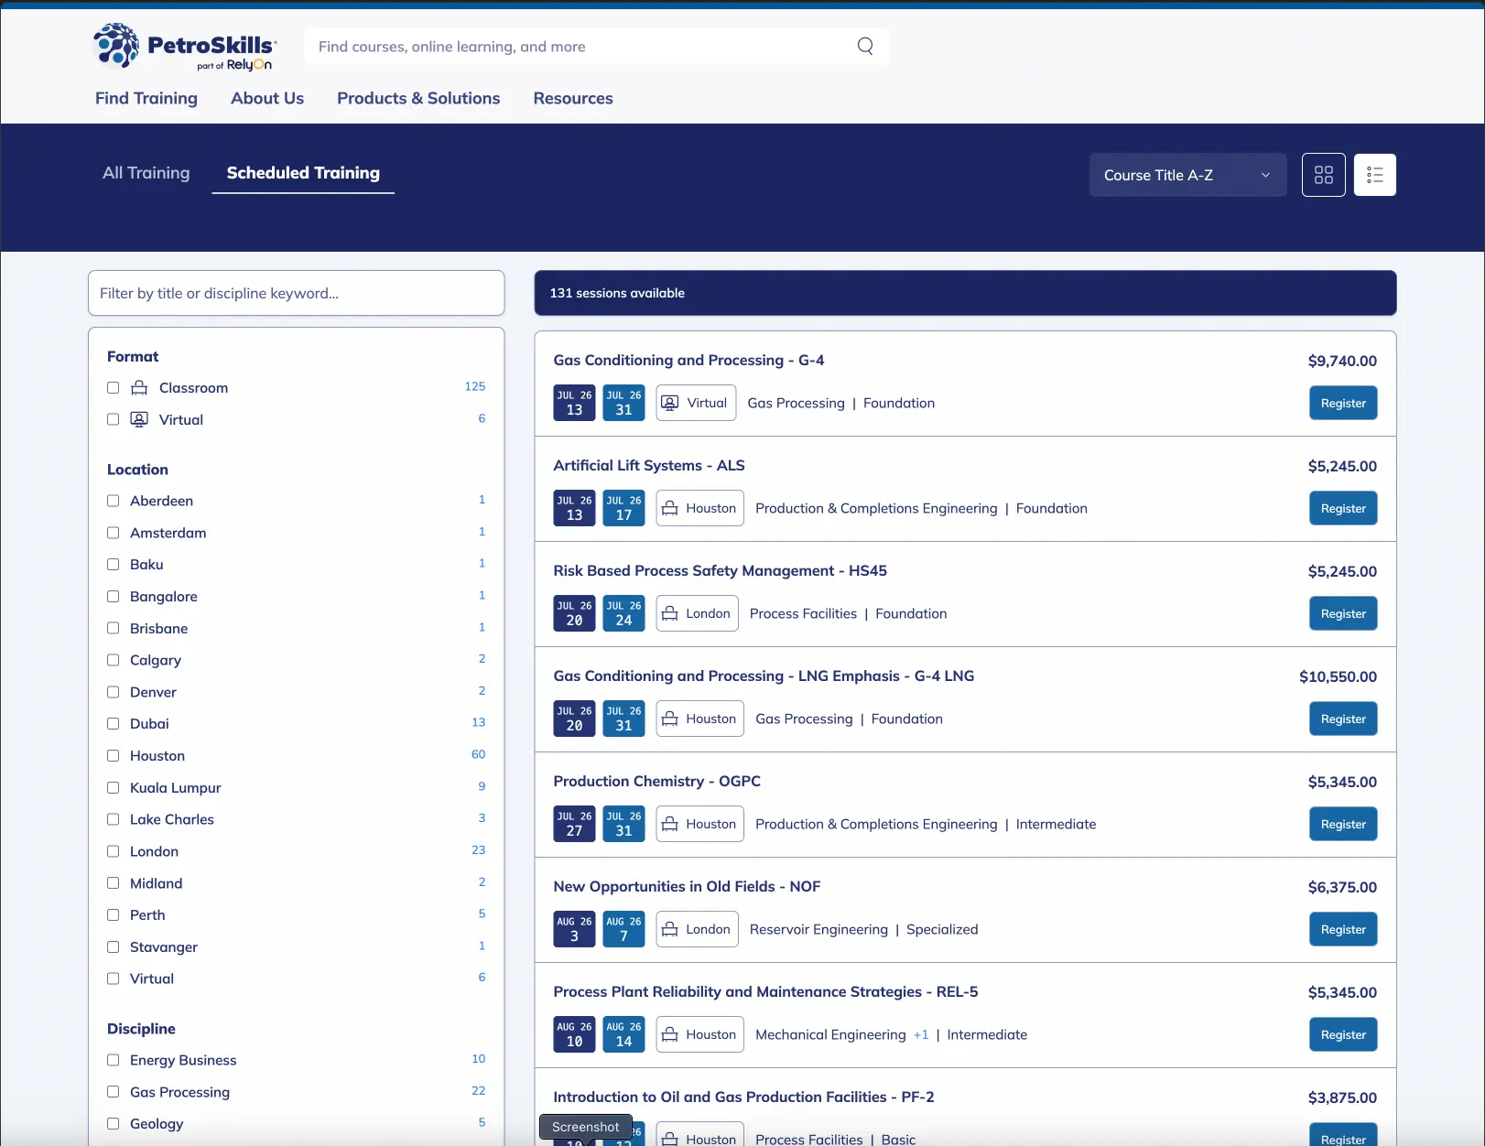Click Jul 24 end date of Risk Based Process Safety

tap(624, 613)
